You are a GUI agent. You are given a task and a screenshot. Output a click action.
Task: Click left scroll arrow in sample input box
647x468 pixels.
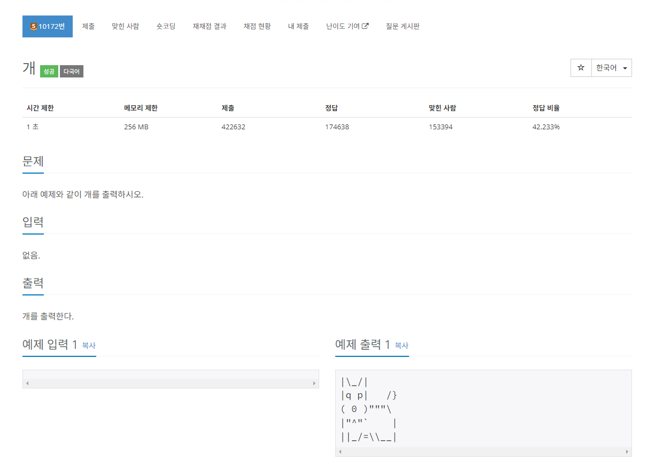(27, 384)
